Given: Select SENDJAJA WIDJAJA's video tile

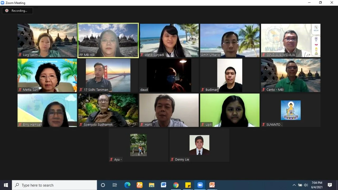Looking at the screenshot, I should (x=291, y=40).
